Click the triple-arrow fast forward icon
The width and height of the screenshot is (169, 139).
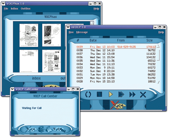pyautogui.click(x=121, y=94)
